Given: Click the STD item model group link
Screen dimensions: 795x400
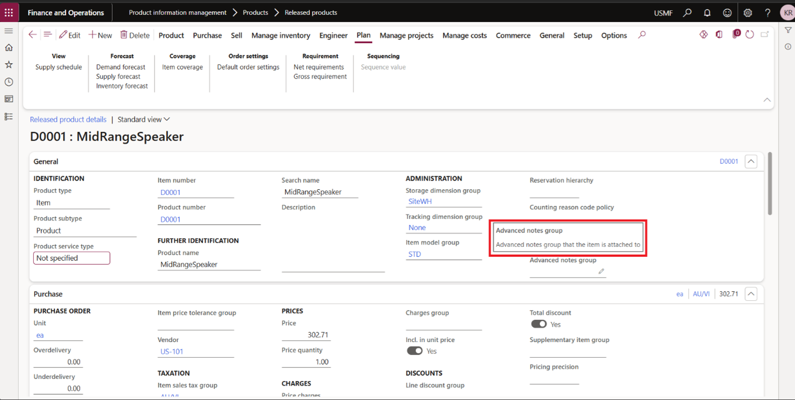Looking at the screenshot, I should pos(415,254).
